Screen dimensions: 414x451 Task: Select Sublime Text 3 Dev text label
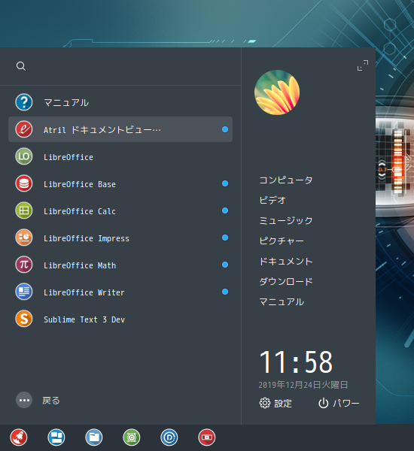[x=84, y=319]
